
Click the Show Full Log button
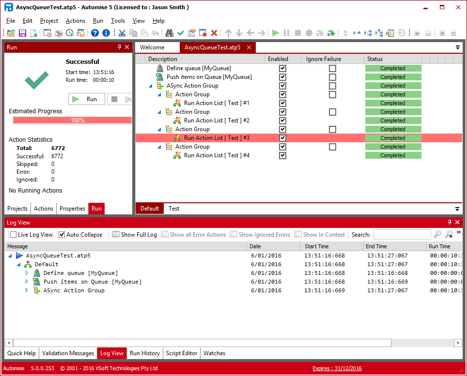click(134, 234)
